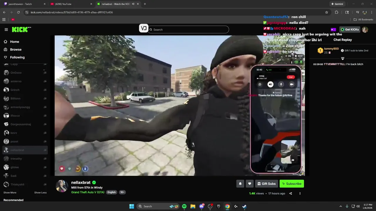The height and width of the screenshot is (211, 376).
Task: Open glidee channel in sidebar
Action: pos(25,167)
